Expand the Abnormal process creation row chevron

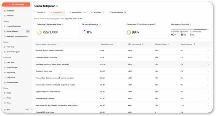point(208,51)
